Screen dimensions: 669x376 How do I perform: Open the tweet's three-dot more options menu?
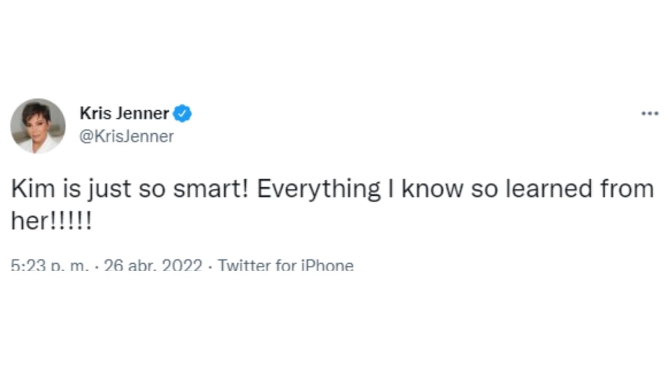[x=649, y=113]
